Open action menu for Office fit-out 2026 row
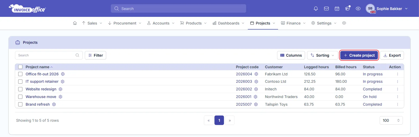Screen dimensions: 419x137 point(398,74)
